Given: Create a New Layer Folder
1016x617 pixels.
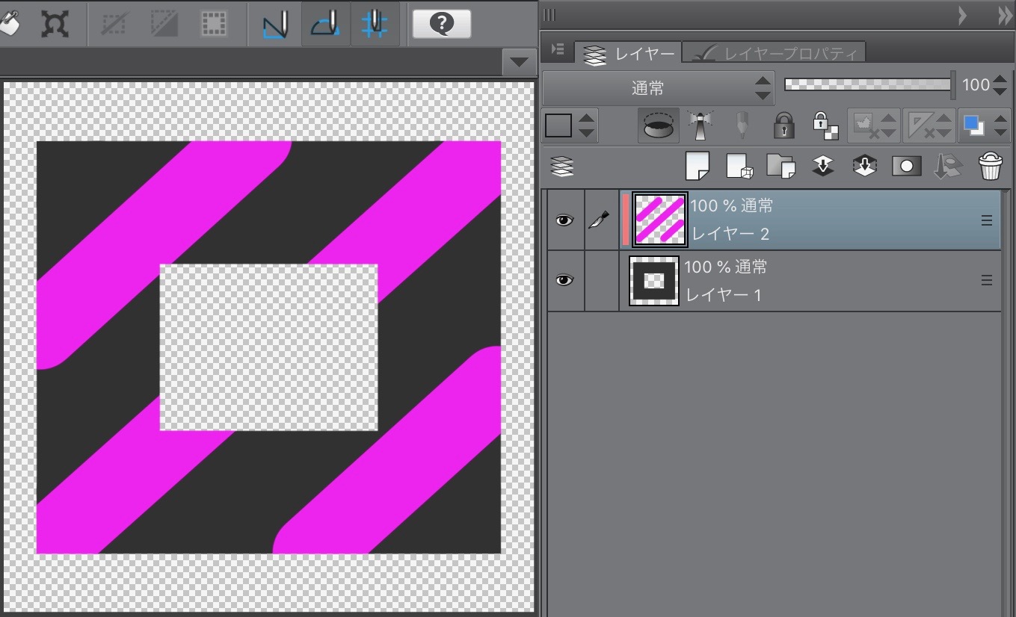Looking at the screenshot, I should click(781, 166).
